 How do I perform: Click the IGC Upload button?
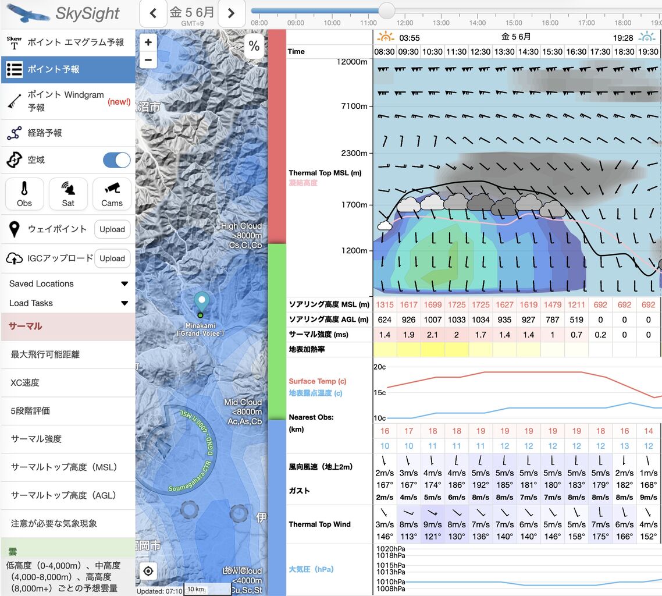click(112, 258)
